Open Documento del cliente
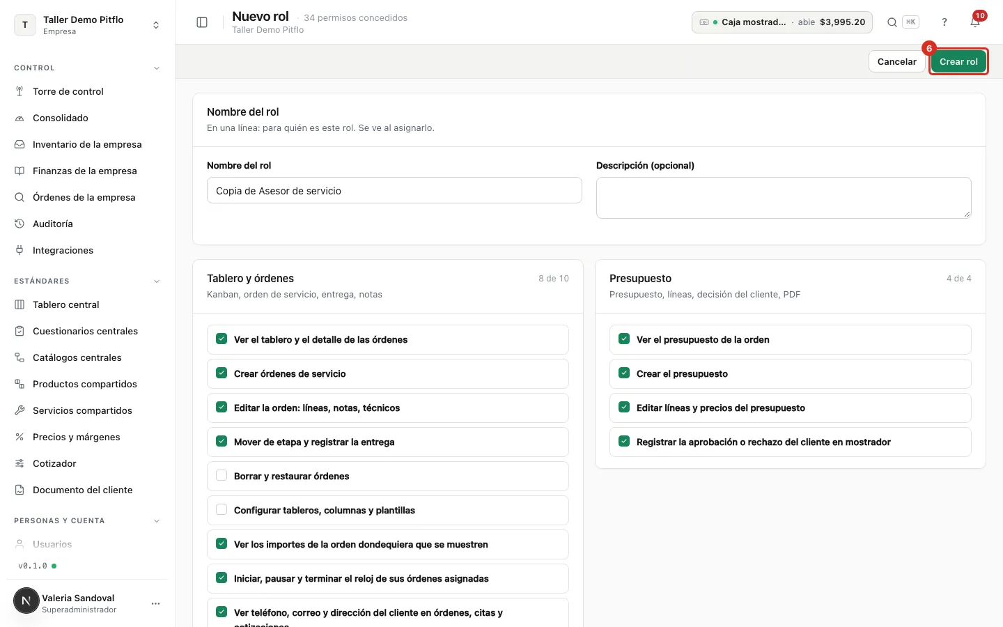Image resolution: width=1003 pixels, height=627 pixels. click(x=82, y=490)
